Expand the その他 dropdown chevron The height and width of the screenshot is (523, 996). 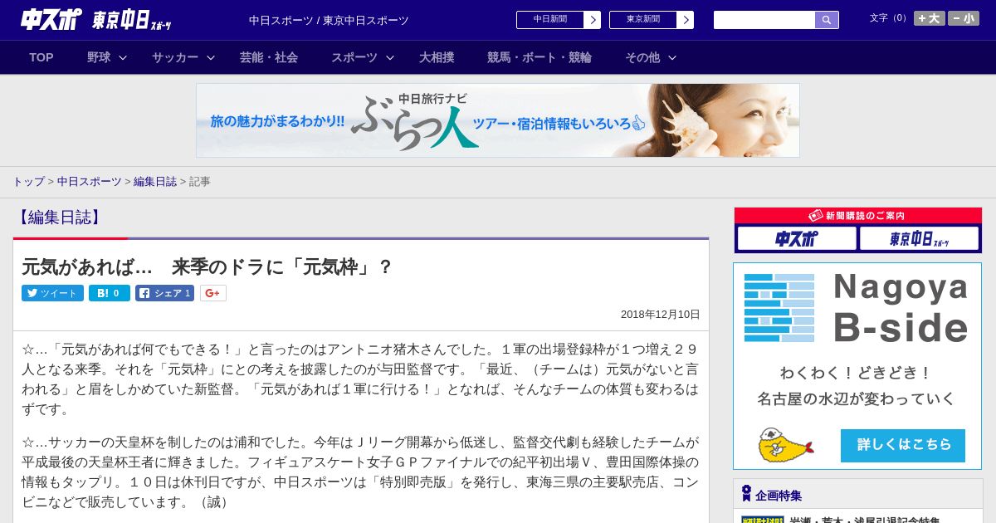pos(672,57)
